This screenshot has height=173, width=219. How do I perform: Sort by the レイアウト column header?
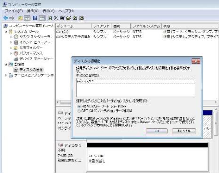coord(101,26)
